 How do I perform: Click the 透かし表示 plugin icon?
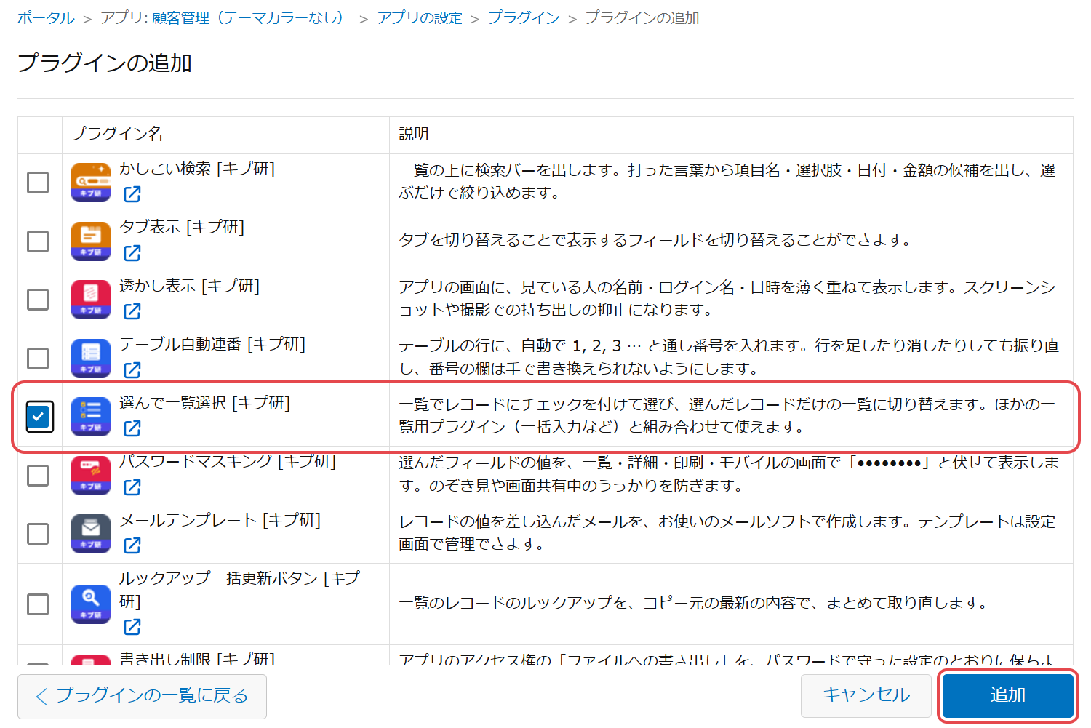[91, 300]
